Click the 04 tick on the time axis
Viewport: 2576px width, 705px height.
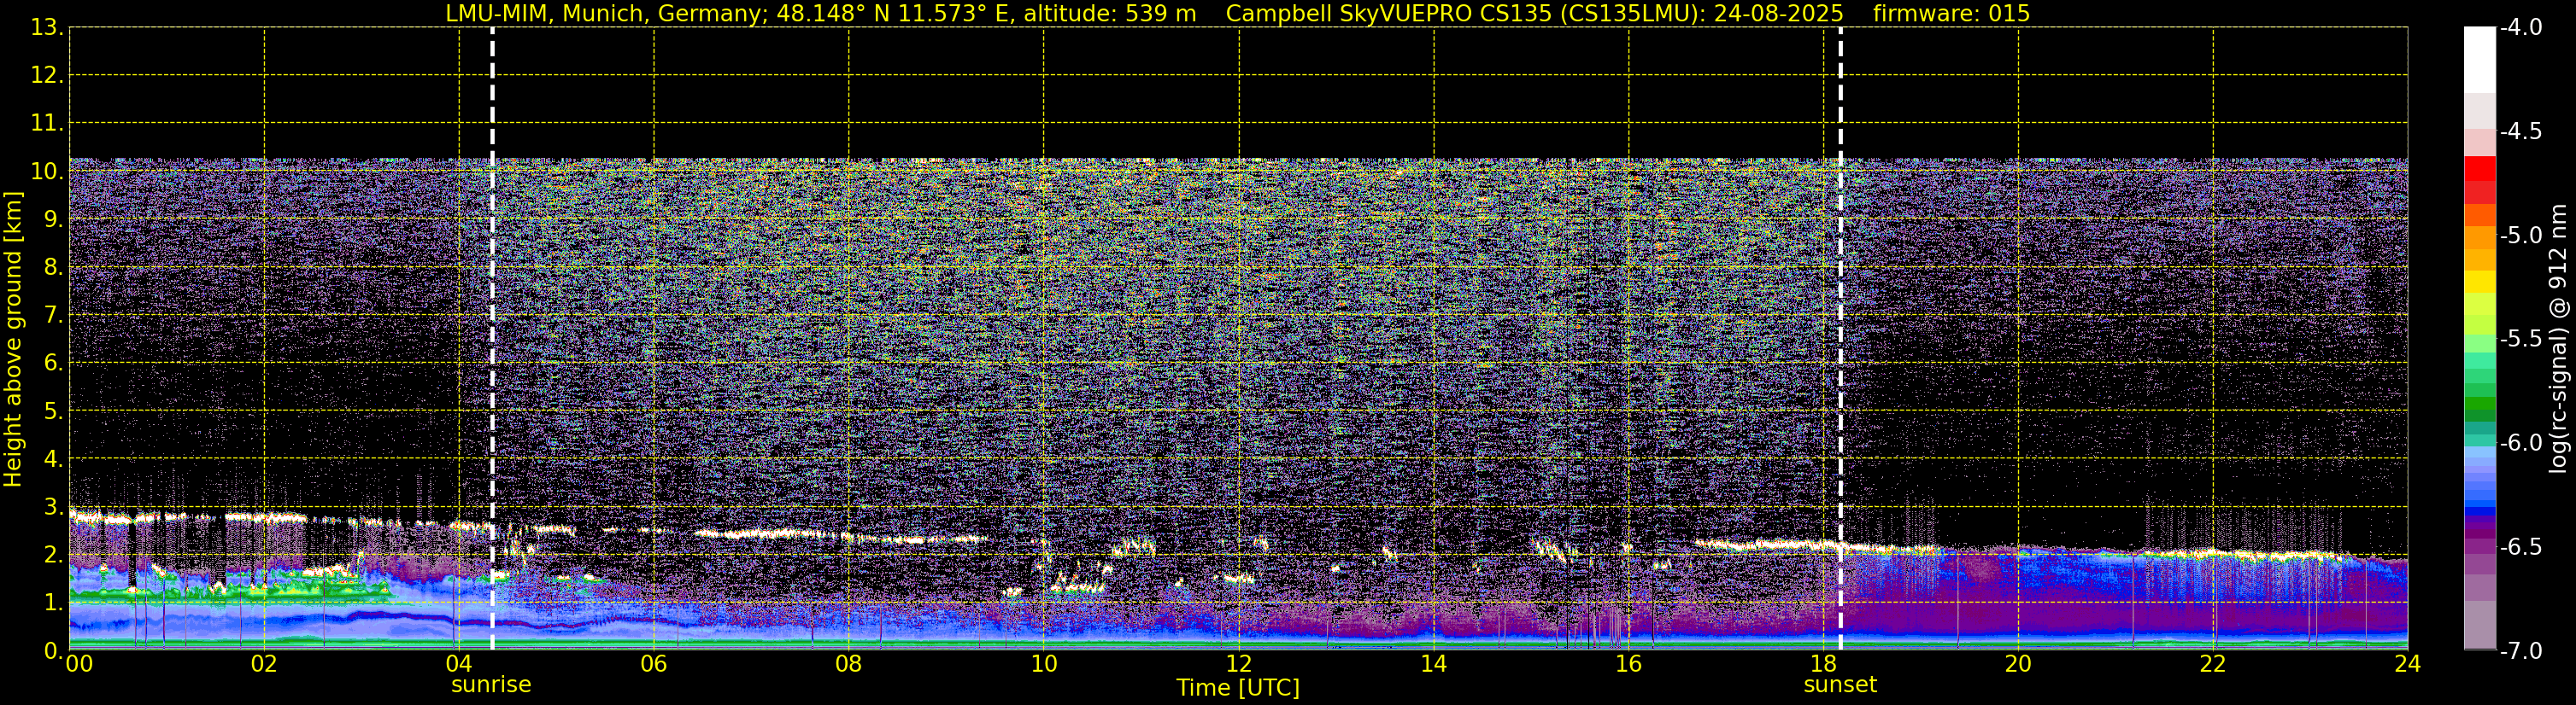coord(459,665)
